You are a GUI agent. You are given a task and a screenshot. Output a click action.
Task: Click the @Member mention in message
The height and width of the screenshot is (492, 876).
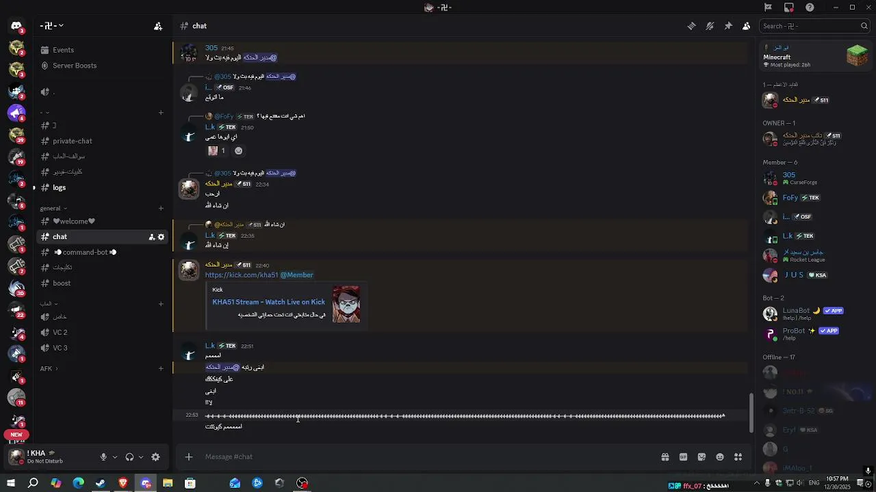point(297,275)
